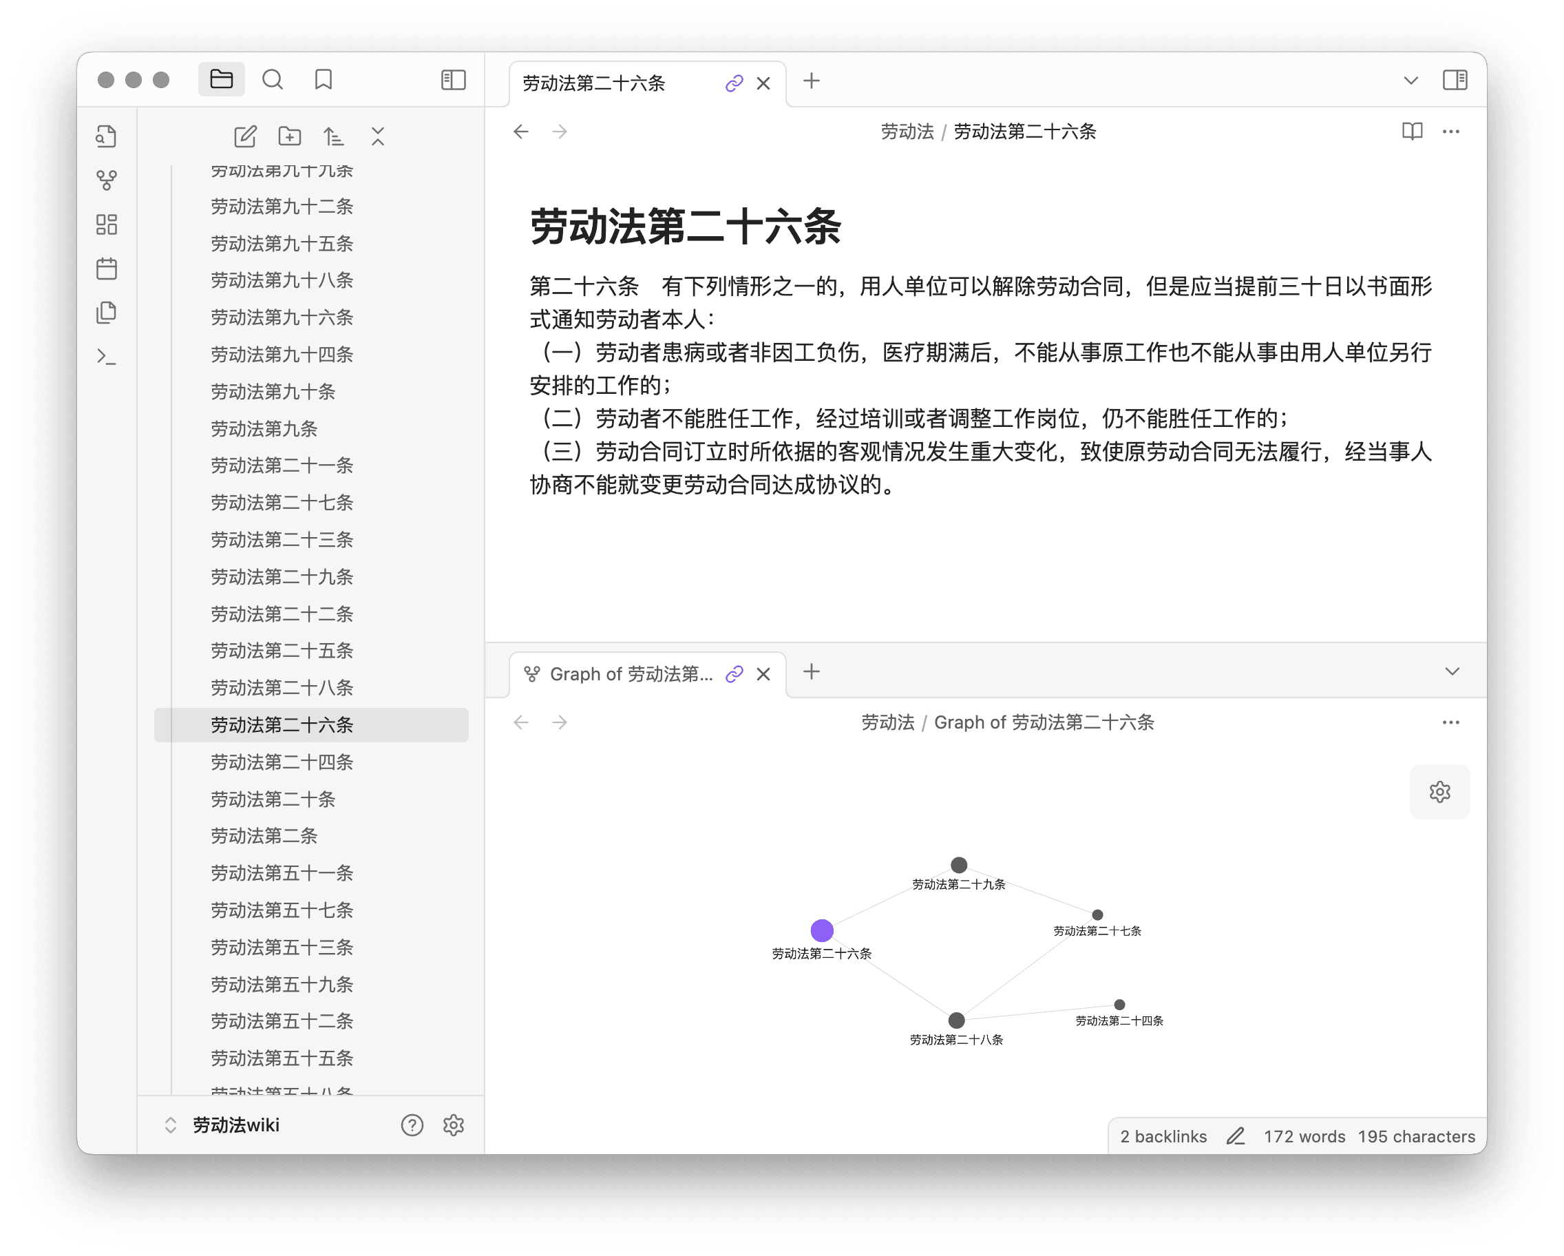Open more options for note pane
The image size is (1564, 1256).
[x=1451, y=132]
